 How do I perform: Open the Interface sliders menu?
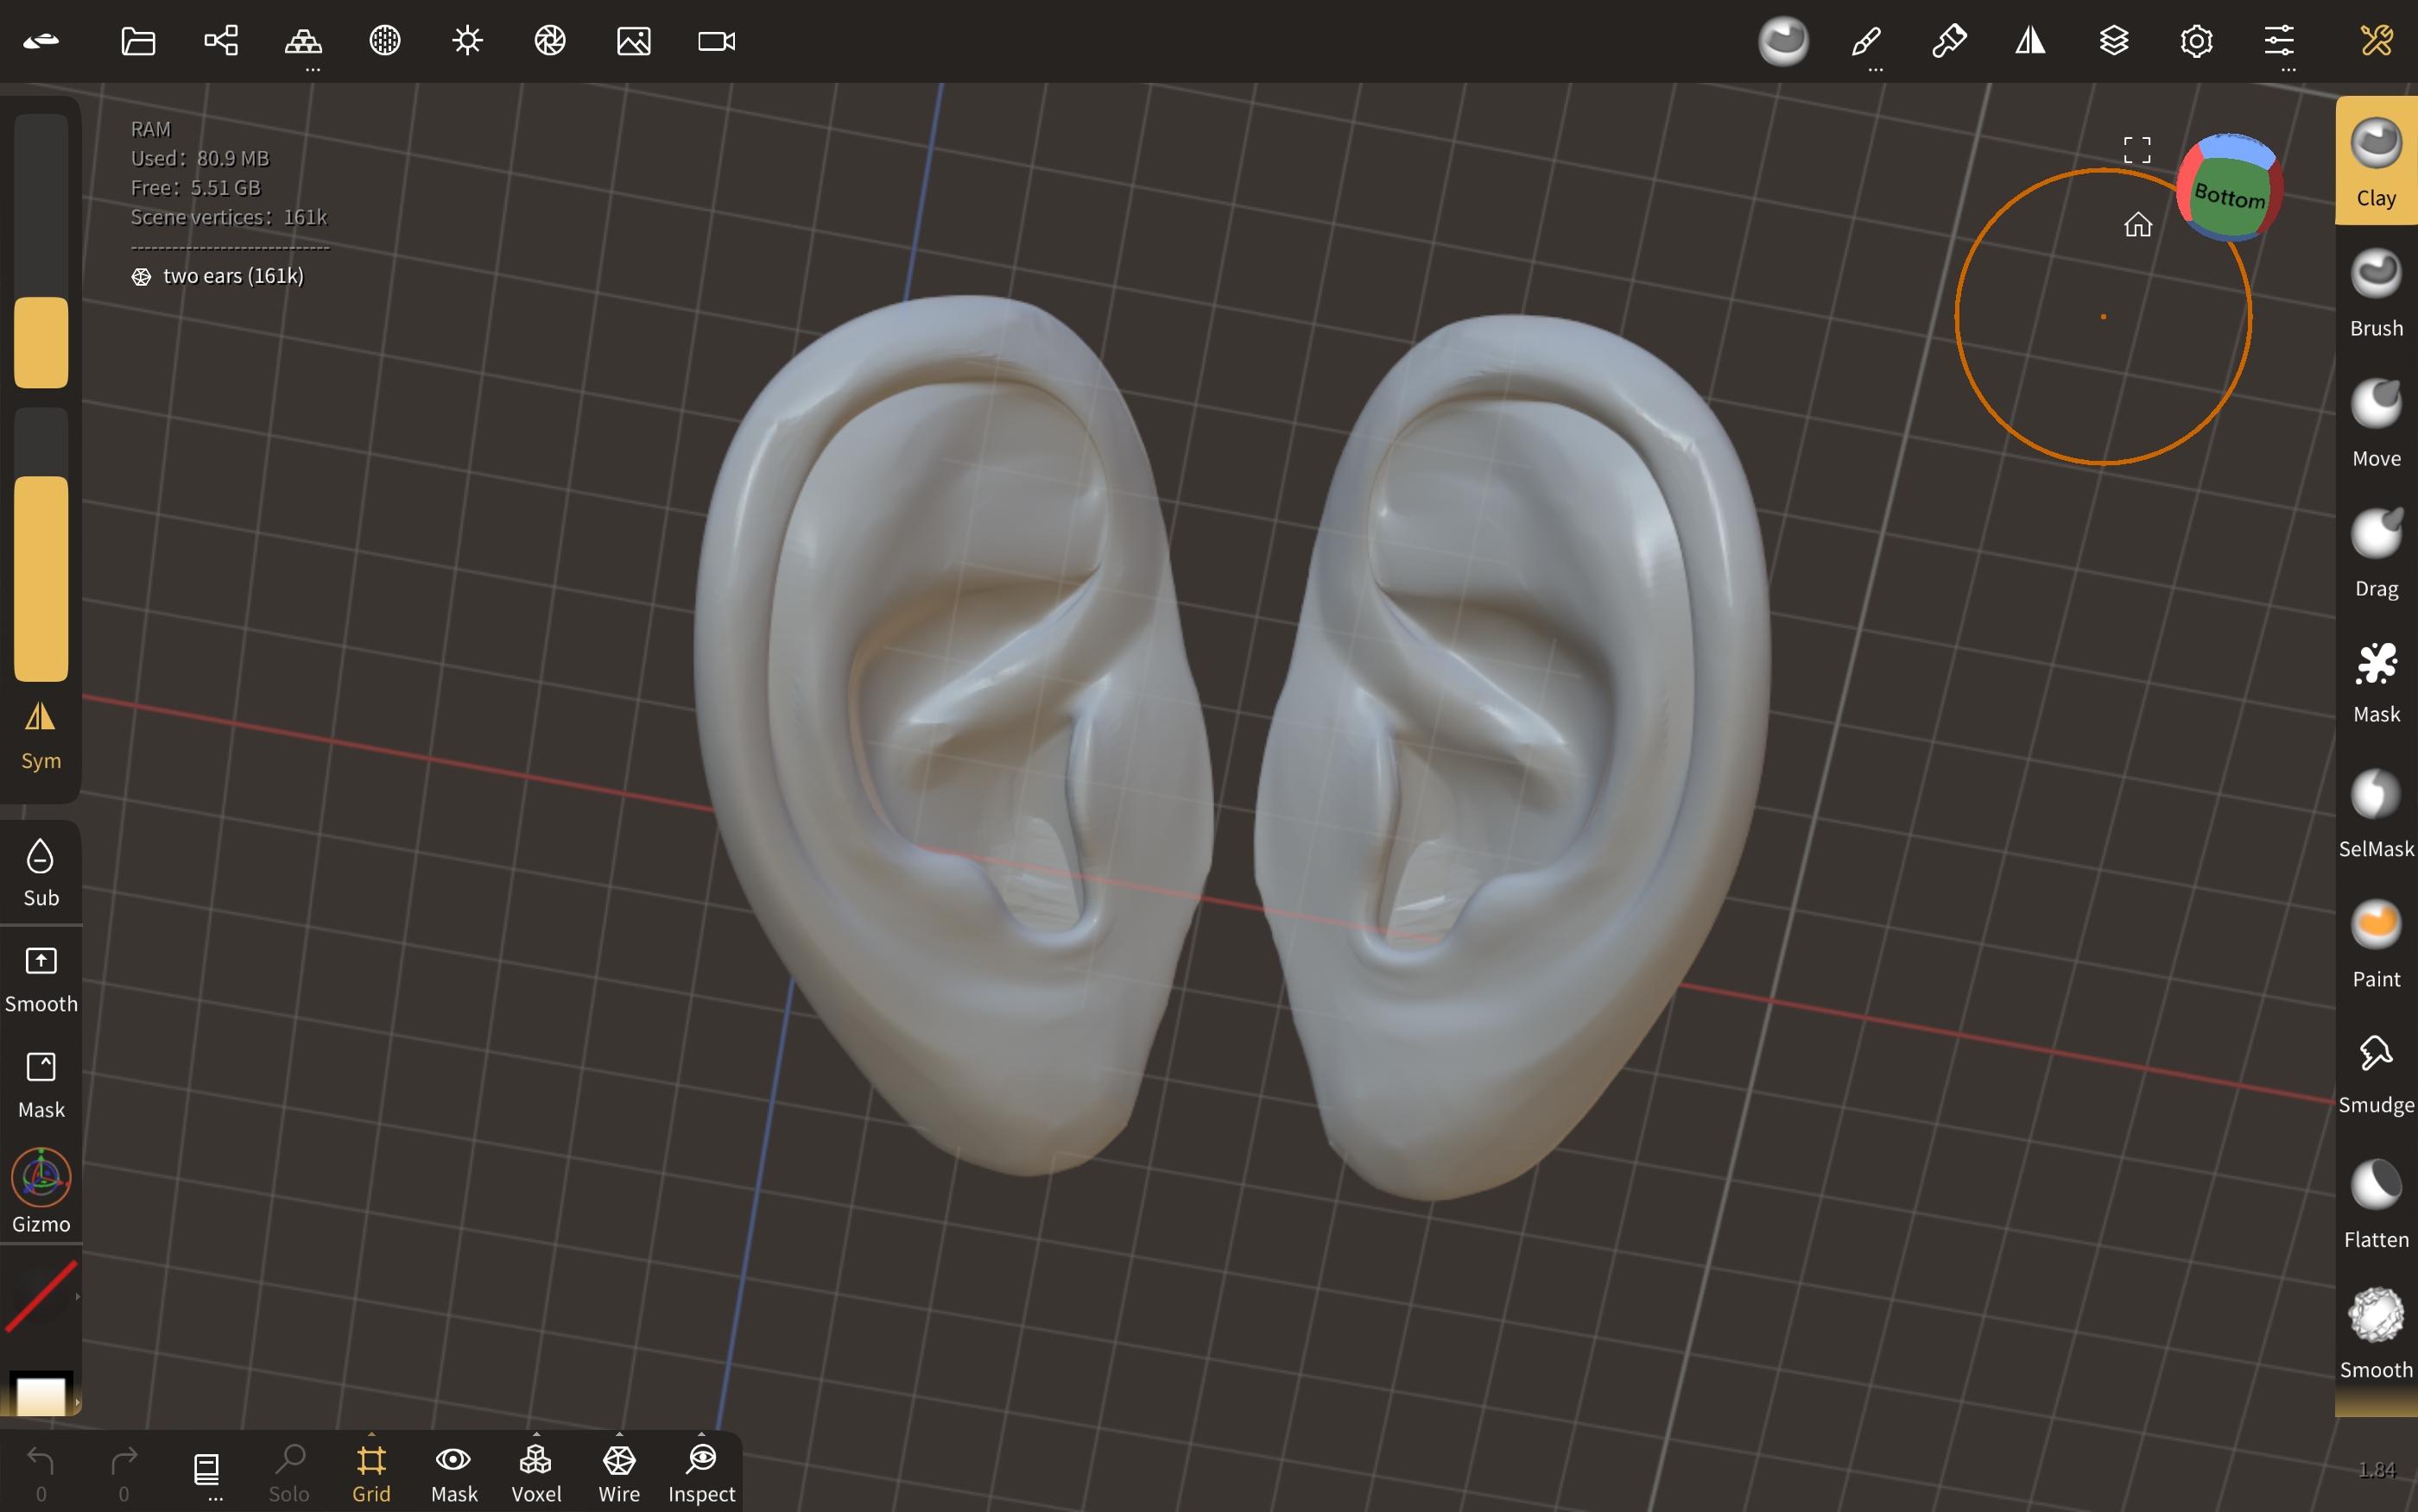point(2279,41)
